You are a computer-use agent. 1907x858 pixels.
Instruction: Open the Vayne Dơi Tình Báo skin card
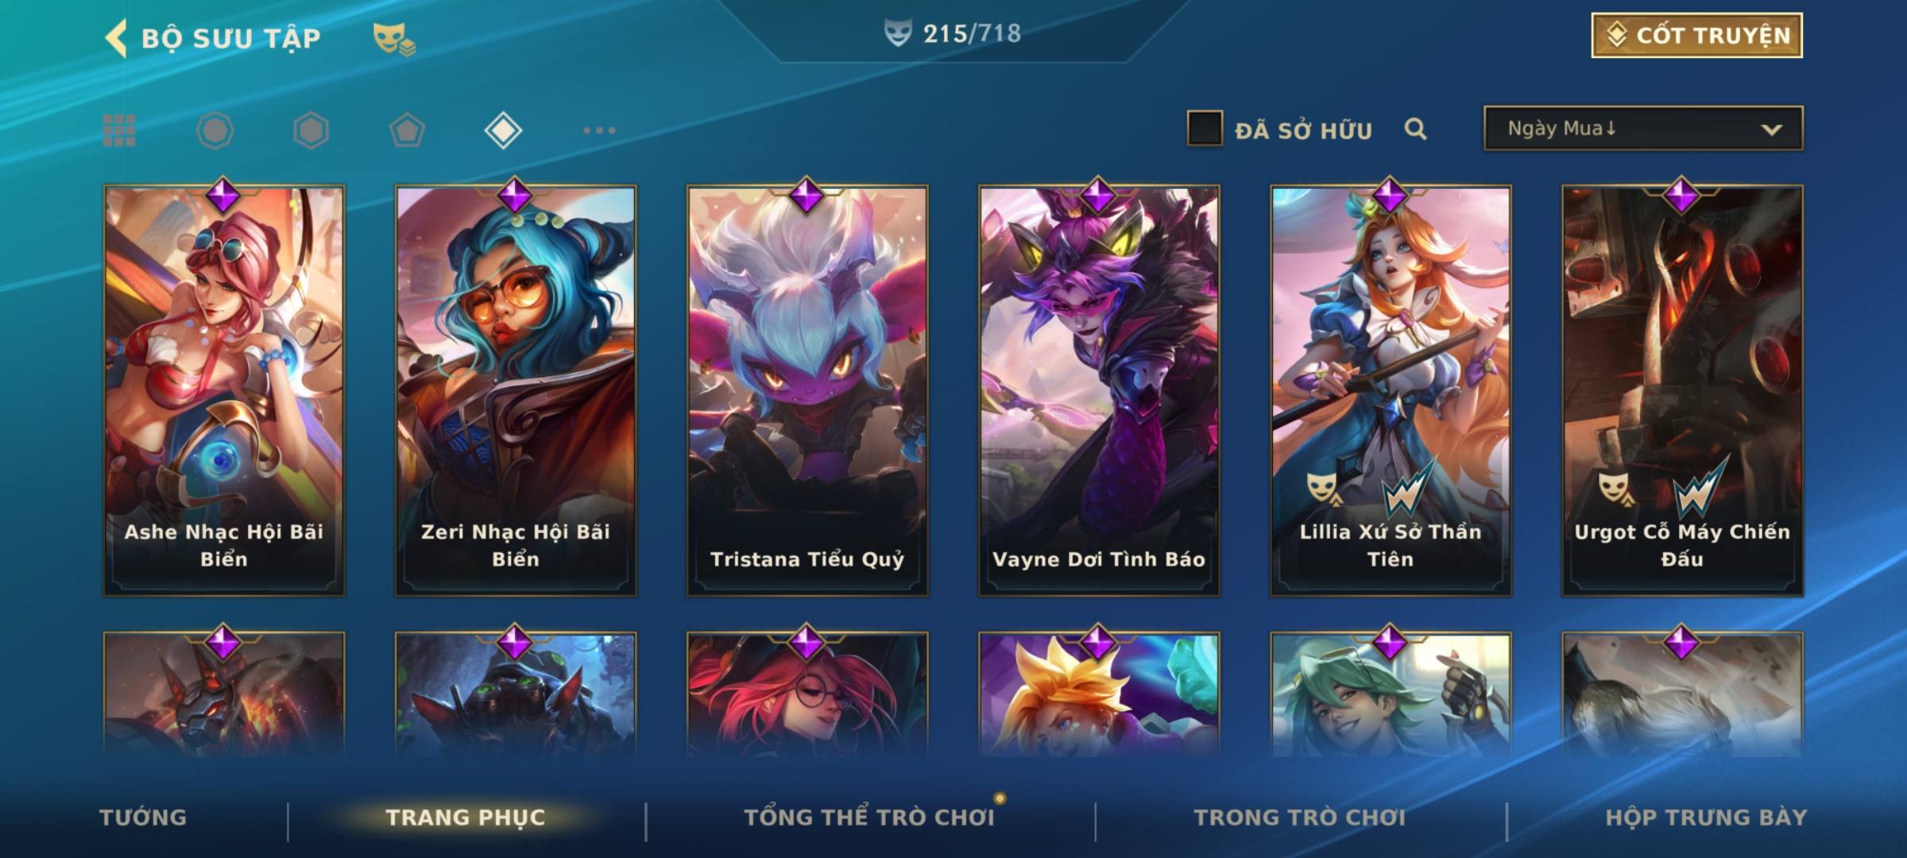pos(1099,391)
